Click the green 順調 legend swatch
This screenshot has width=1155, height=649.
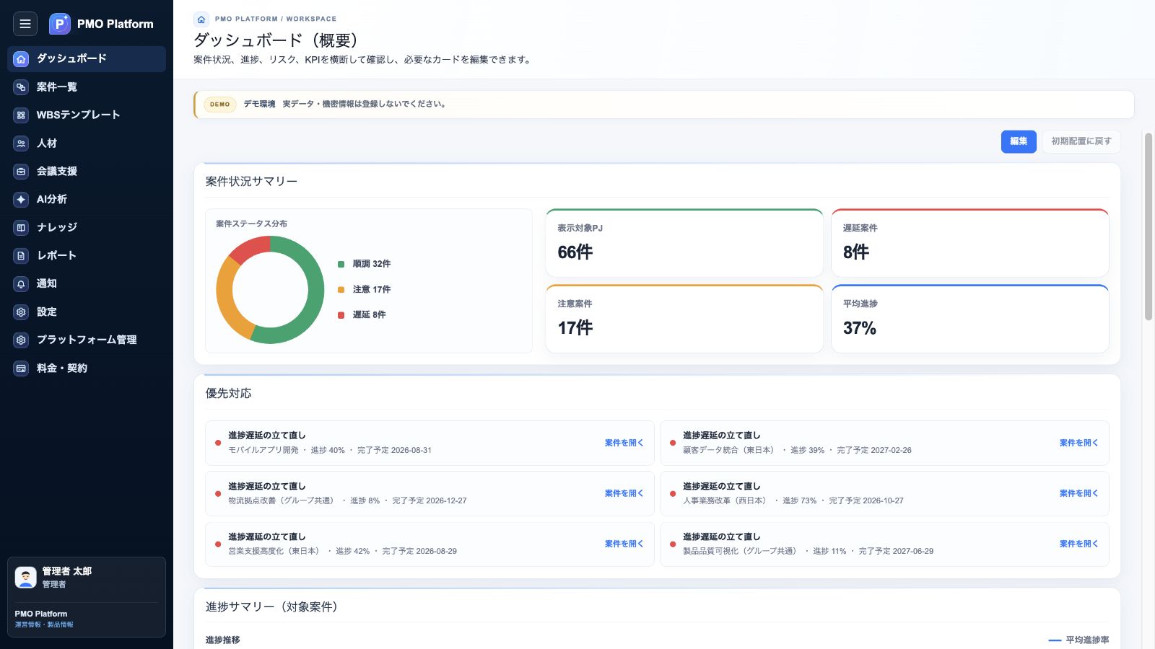coord(341,264)
